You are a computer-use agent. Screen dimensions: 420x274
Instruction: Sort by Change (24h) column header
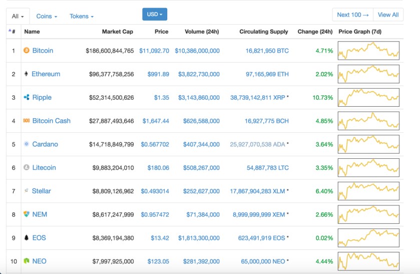[x=315, y=32]
